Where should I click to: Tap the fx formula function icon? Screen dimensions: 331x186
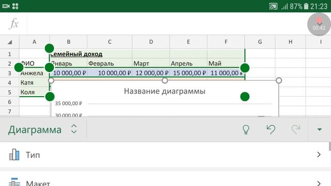tap(14, 24)
